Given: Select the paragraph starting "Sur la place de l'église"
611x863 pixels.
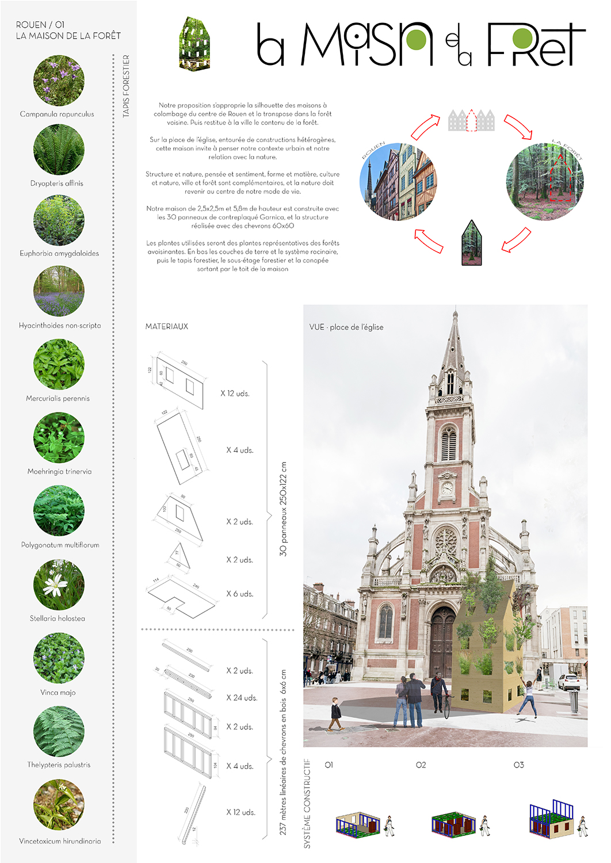Looking at the screenshot, I should [x=243, y=148].
